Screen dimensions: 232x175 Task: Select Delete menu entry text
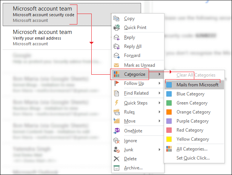click(131, 159)
